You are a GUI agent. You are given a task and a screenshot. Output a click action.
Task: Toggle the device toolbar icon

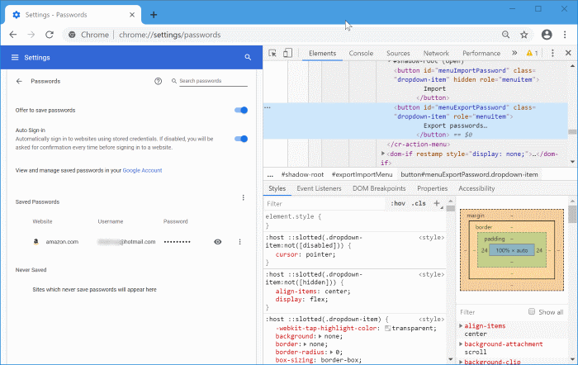pos(287,54)
